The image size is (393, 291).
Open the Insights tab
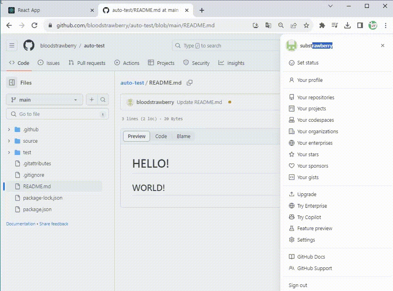click(x=231, y=63)
